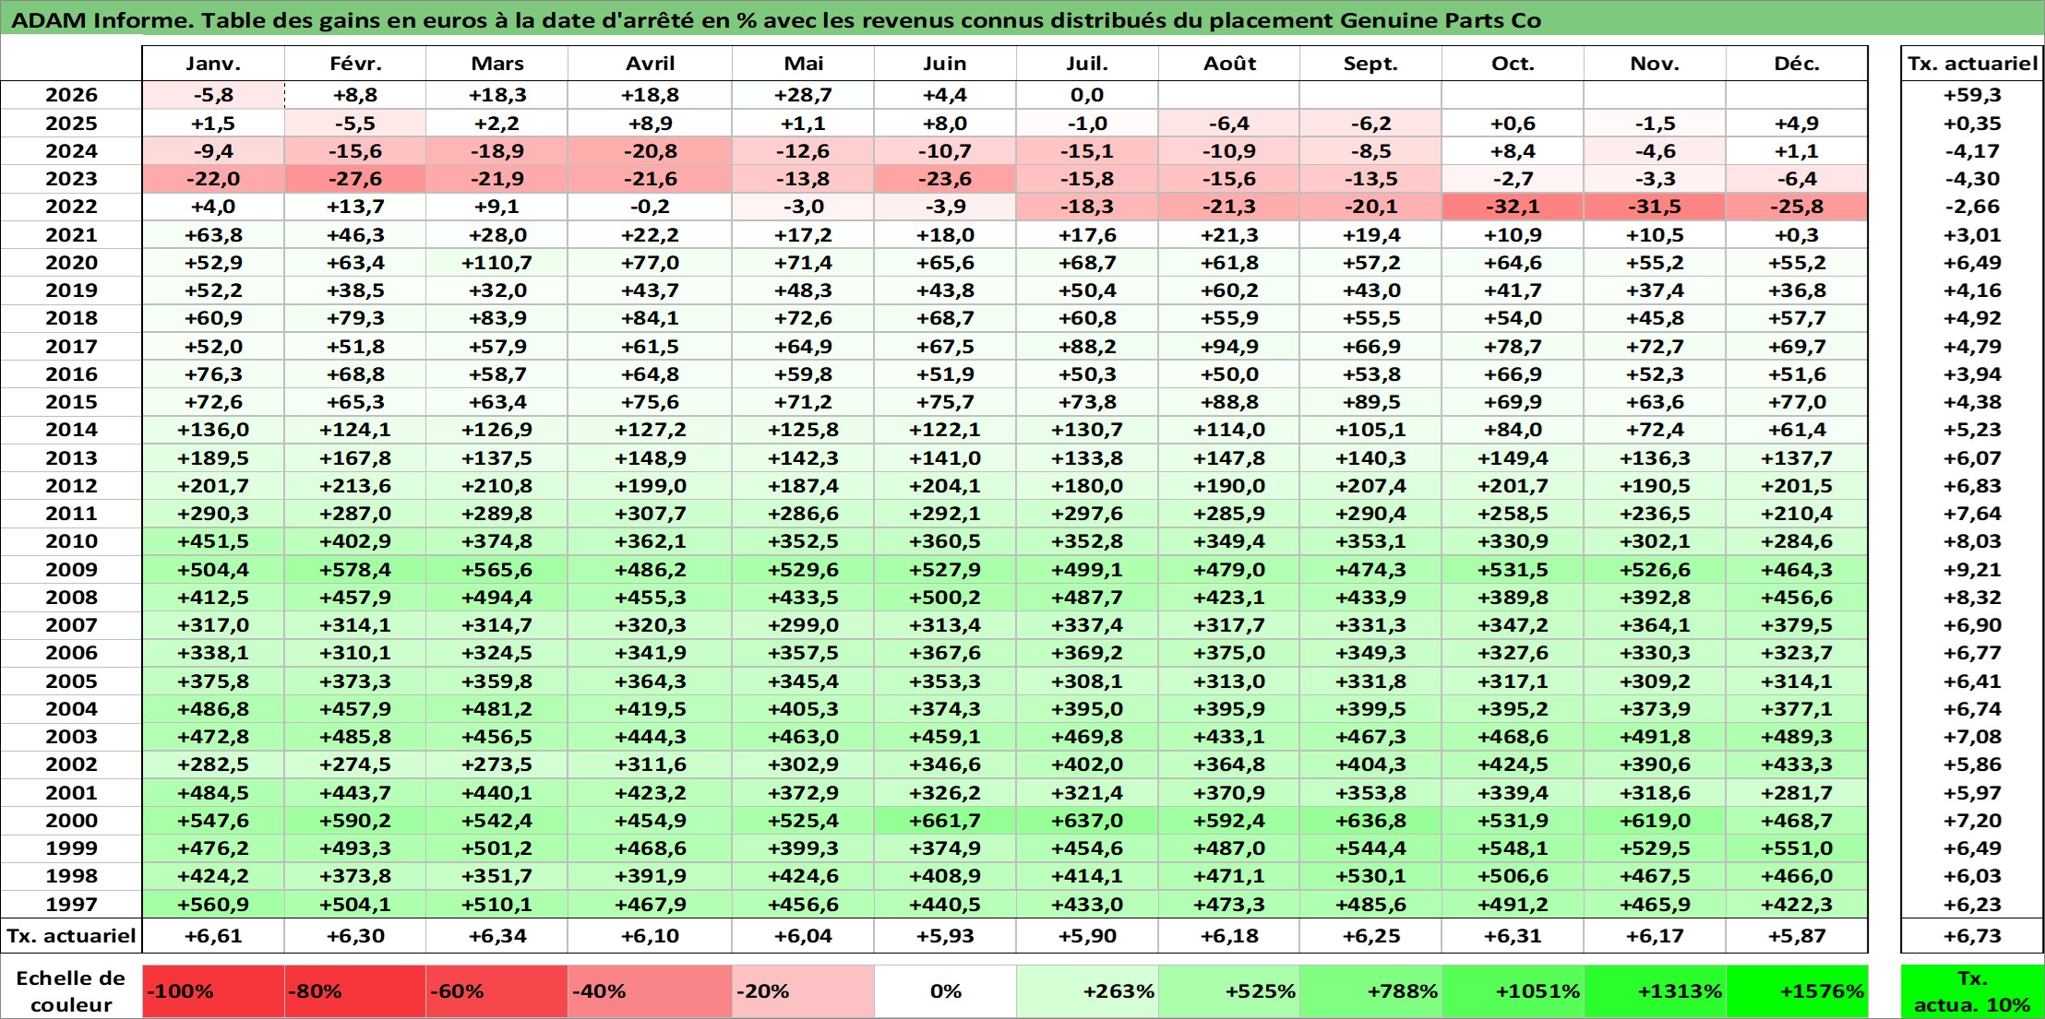Image resolution: width=2045 pixels, height=1019 pixels.
Task: Click the -100% red color scale swatch
Action: click(213, 991)
